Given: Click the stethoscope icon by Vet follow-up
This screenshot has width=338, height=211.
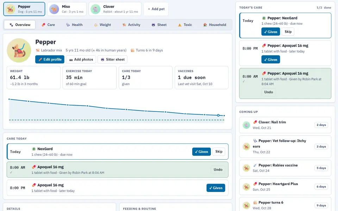Looking at the screenshot, I should (255, 141).
